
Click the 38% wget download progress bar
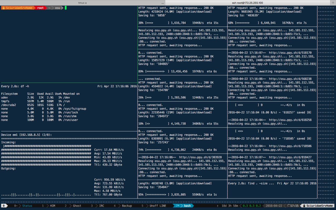point(157,23)
